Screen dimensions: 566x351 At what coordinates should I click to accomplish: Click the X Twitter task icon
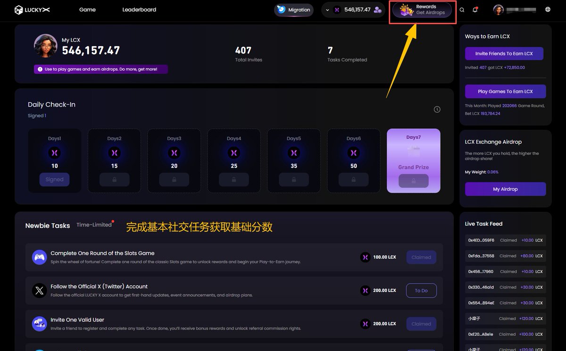[x=39, y=291]
